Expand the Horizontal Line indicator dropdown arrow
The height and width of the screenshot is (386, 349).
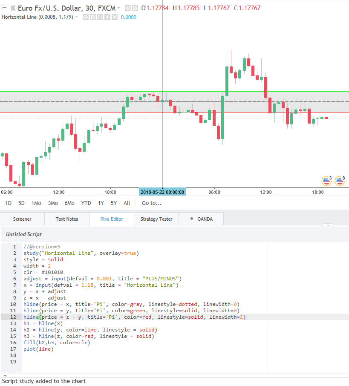pyautogui.click(x=77, y=17)
